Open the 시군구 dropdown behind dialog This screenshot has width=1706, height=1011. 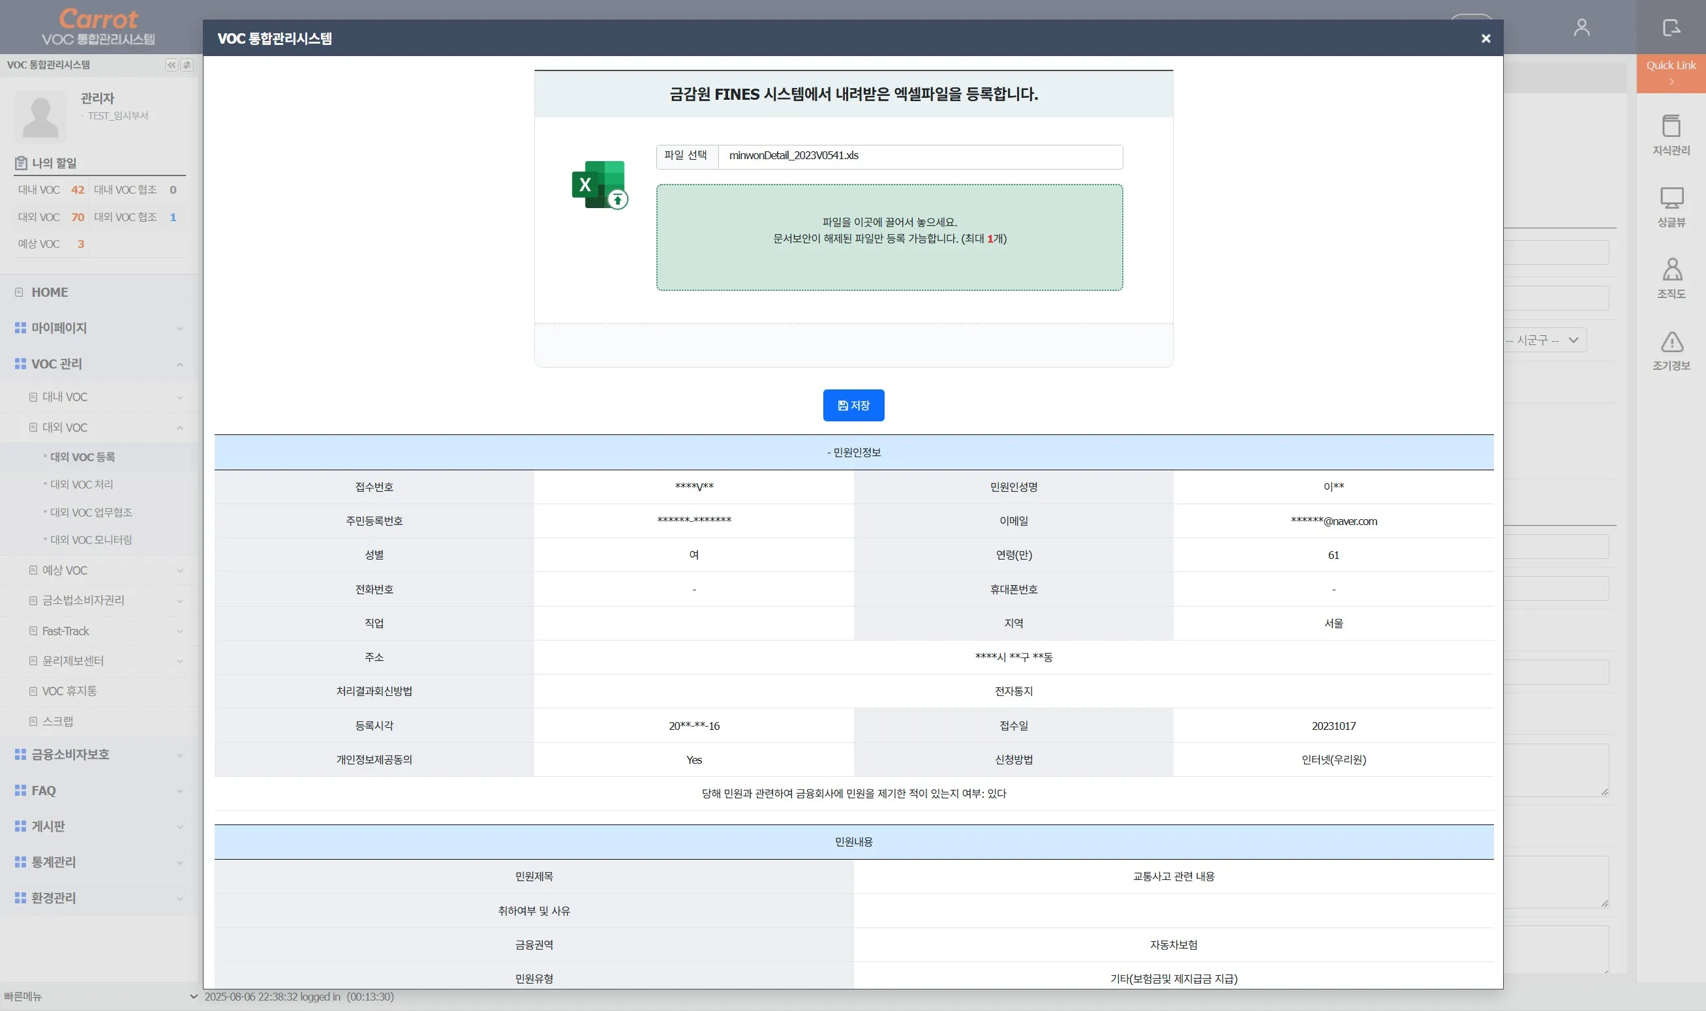[x=1544, y=340]
